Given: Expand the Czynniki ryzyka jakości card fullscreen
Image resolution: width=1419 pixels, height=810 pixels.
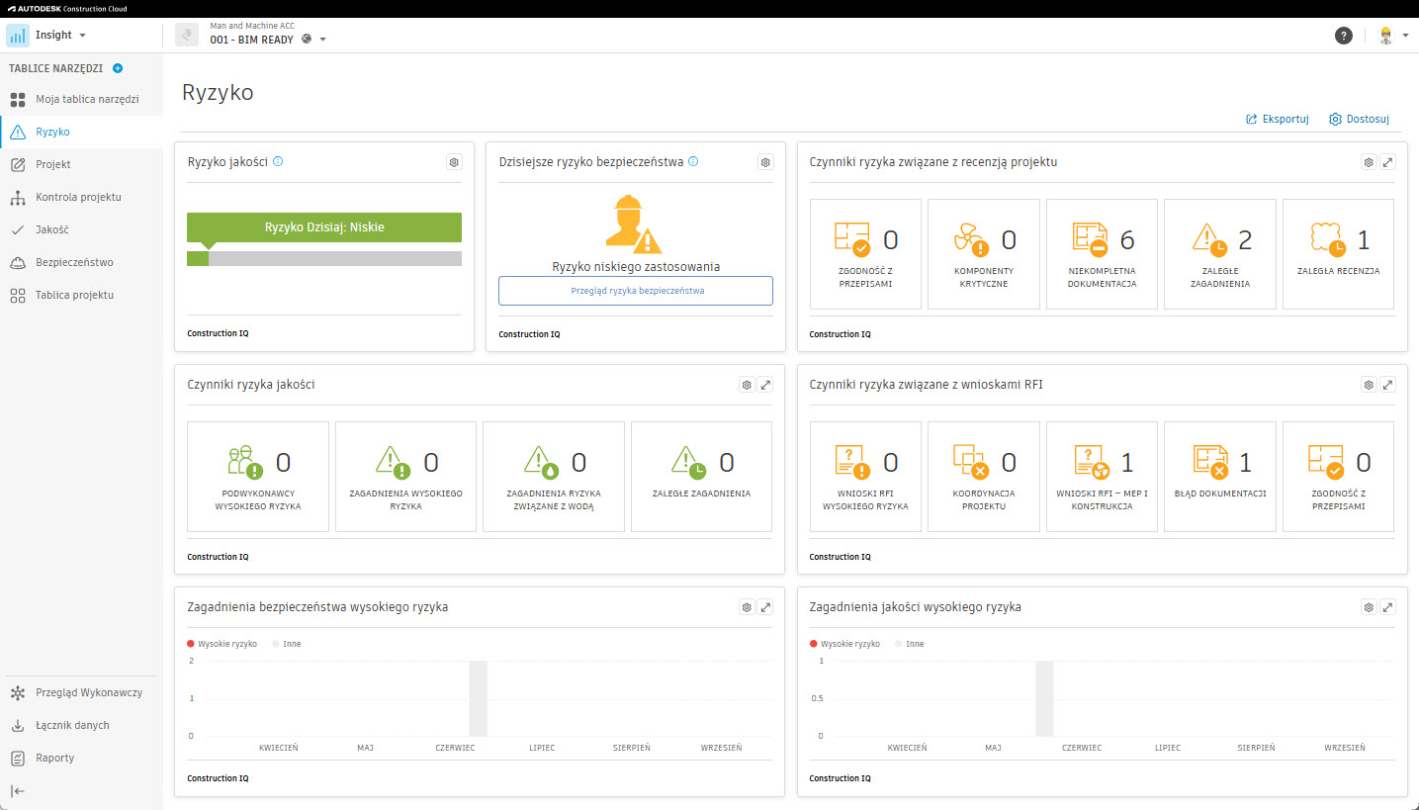Looking at the screenshot, I should 765,385.
